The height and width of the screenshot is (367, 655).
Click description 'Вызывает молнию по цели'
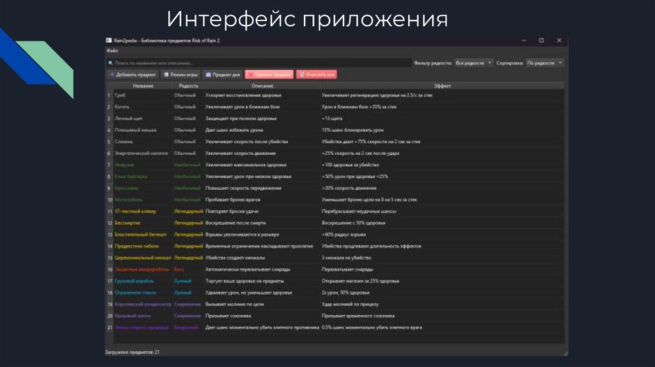[x=234, y=304]
